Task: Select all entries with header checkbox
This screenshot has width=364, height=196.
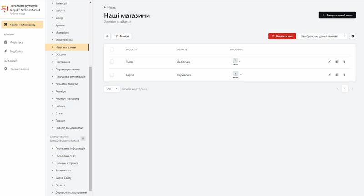Action: (111, 49)
